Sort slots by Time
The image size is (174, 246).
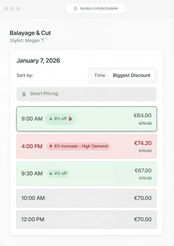(x=99, y=75)
